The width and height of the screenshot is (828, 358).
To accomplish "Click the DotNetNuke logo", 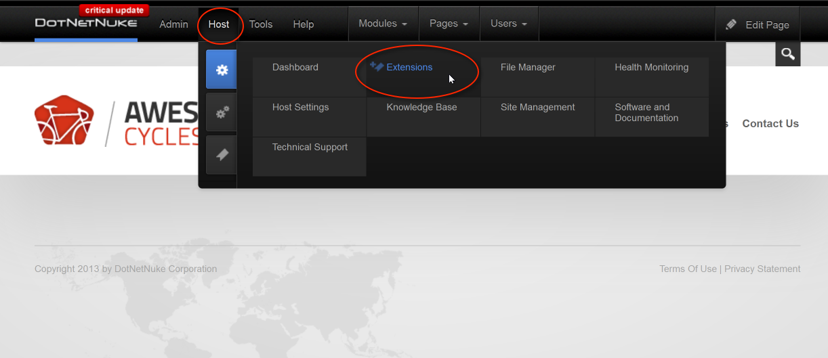I will point(86,23).
